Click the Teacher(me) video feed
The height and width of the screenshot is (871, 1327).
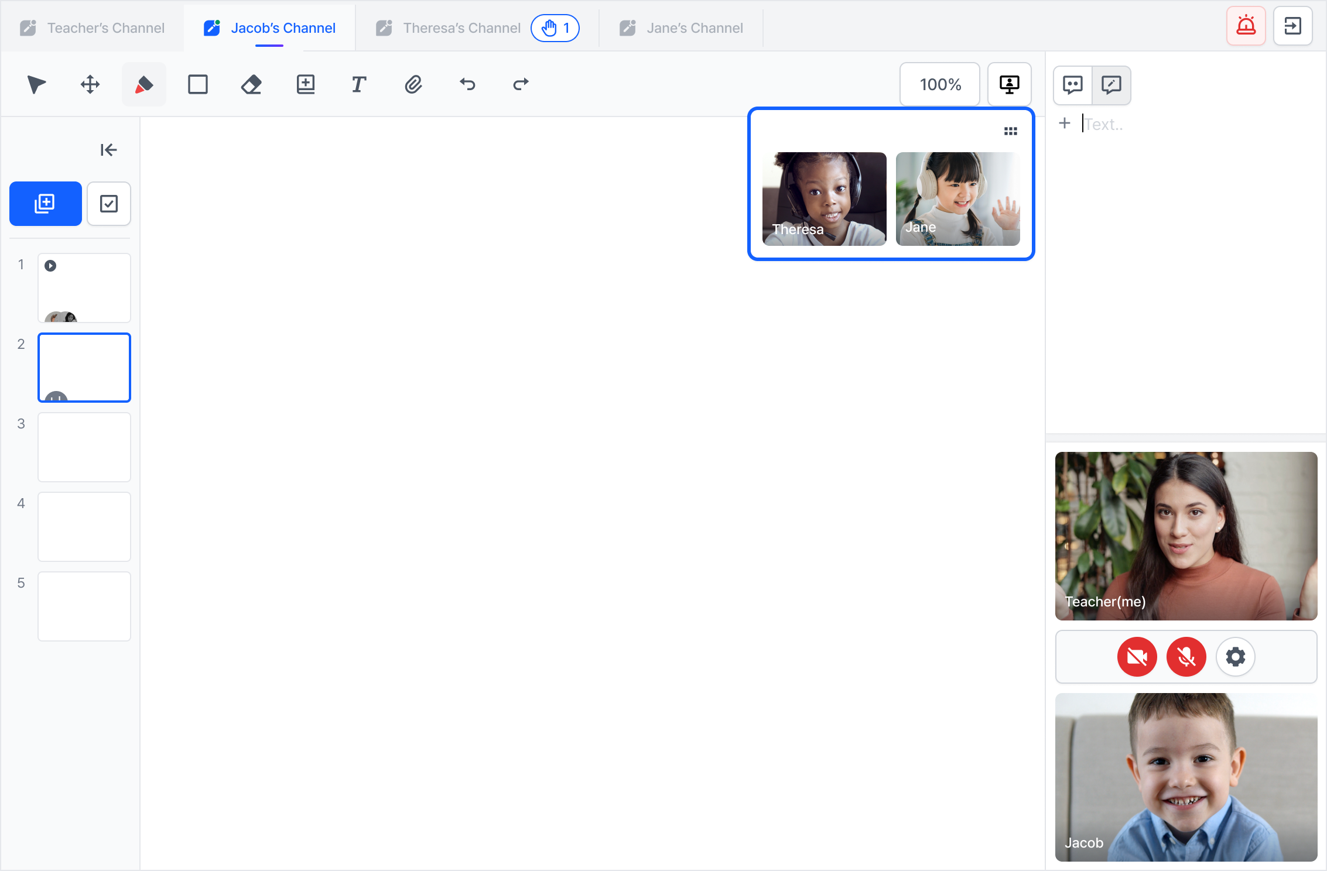1186,536
